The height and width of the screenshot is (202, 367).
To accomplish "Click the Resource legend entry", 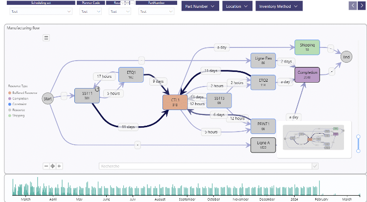I will coord(16,110).
